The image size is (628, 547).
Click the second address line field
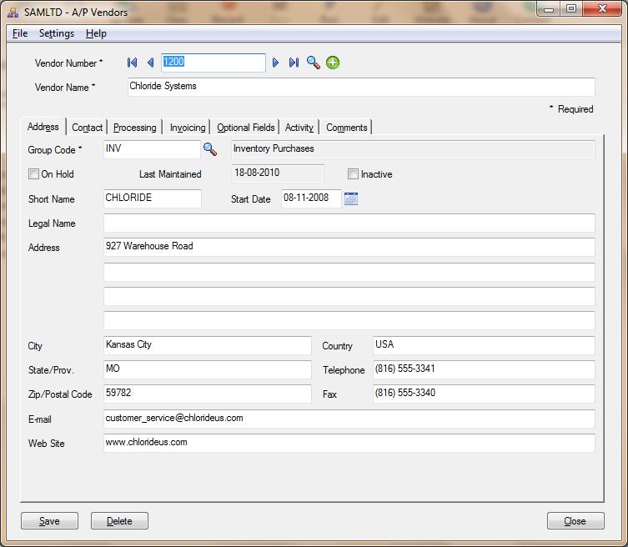tap(349, 272)
